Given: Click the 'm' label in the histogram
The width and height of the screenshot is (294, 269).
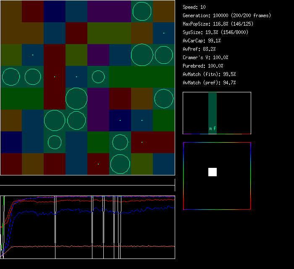Looking at the screenshot, I should [210, 129].
